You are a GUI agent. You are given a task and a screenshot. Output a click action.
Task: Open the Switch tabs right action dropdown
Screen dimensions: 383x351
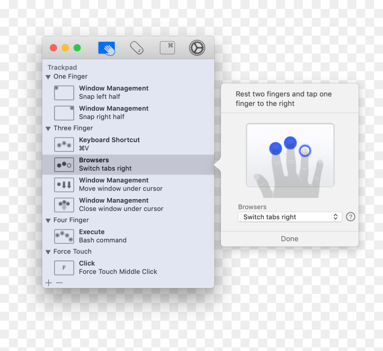tap(290, 217)
